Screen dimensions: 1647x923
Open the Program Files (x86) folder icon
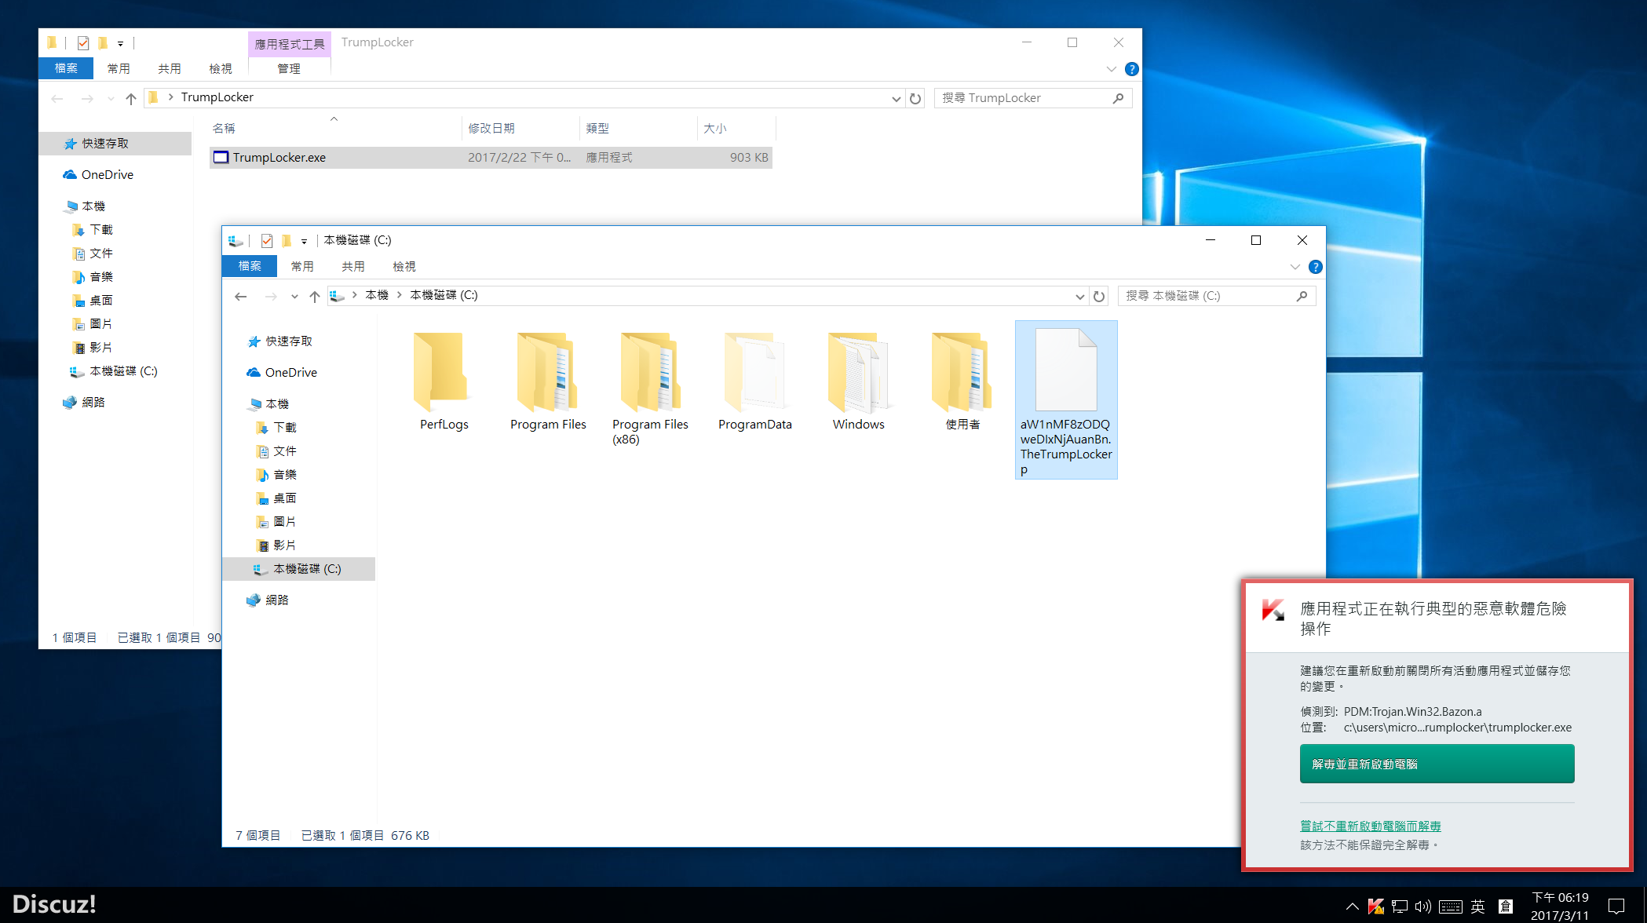650,372
